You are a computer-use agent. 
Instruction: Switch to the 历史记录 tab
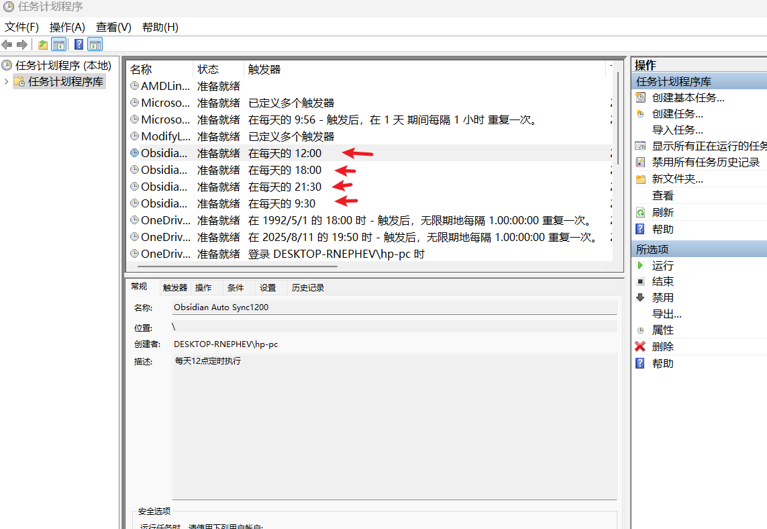308,288
